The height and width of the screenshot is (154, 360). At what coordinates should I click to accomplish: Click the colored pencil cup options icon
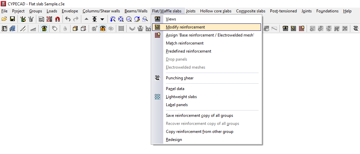click(x=23, y=19)
